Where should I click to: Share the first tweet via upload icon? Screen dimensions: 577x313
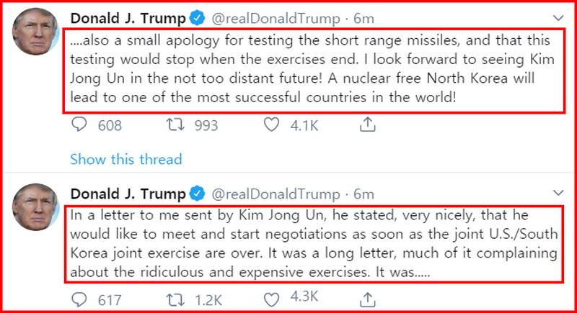[367, 124]
